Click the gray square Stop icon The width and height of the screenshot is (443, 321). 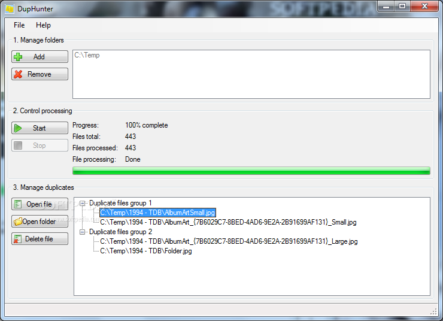(x=18, y=146)
